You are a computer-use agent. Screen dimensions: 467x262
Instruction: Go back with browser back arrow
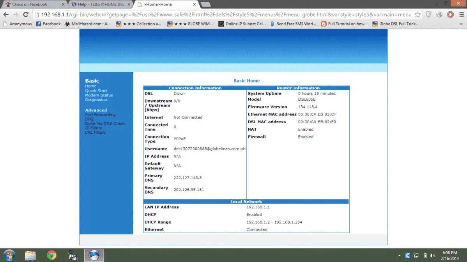pyautogui.click(x=6, y=14)
